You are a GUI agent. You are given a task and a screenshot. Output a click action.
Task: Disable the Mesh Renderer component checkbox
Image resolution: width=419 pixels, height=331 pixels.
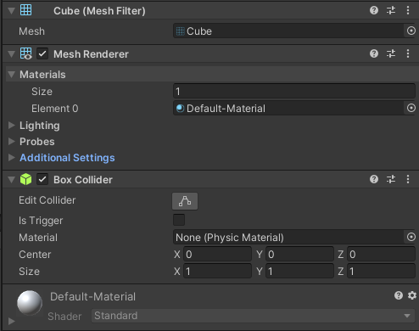pyautogui.click(x=42, y=53)
